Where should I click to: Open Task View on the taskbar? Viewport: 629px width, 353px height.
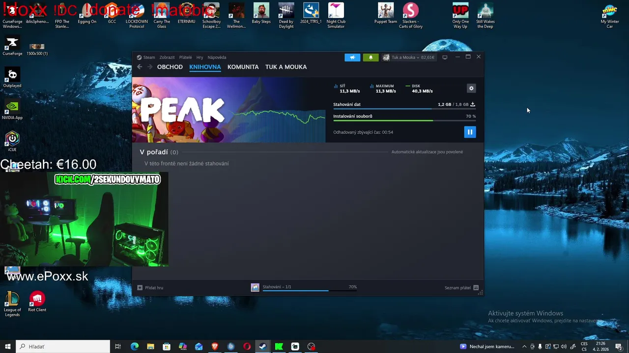point(118,347)
